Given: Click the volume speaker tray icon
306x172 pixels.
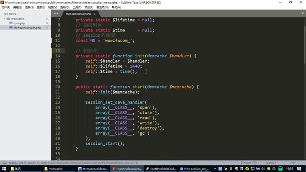Looking at the screenshot, I should 263,169.
